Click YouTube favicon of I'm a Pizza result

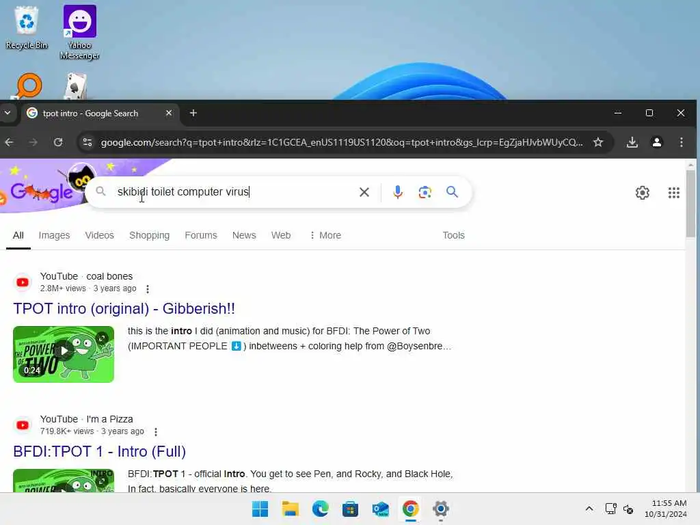pyautogui.click(x=23, y=425)
